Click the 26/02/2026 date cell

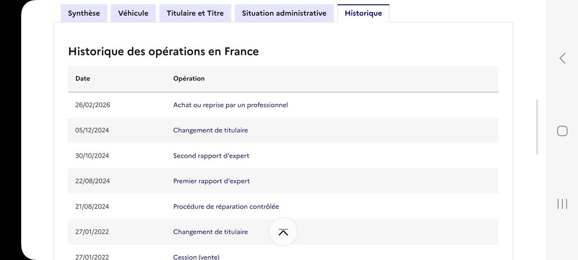tap(92, 105)
